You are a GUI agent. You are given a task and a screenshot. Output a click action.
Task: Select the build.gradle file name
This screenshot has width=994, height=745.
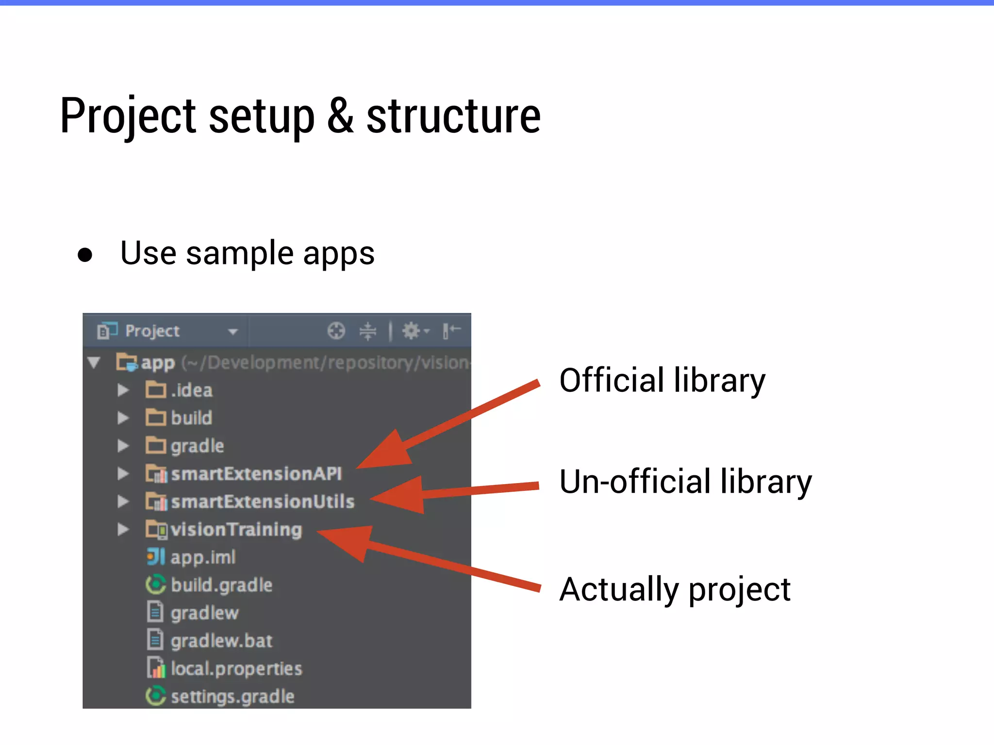point(222,586)
